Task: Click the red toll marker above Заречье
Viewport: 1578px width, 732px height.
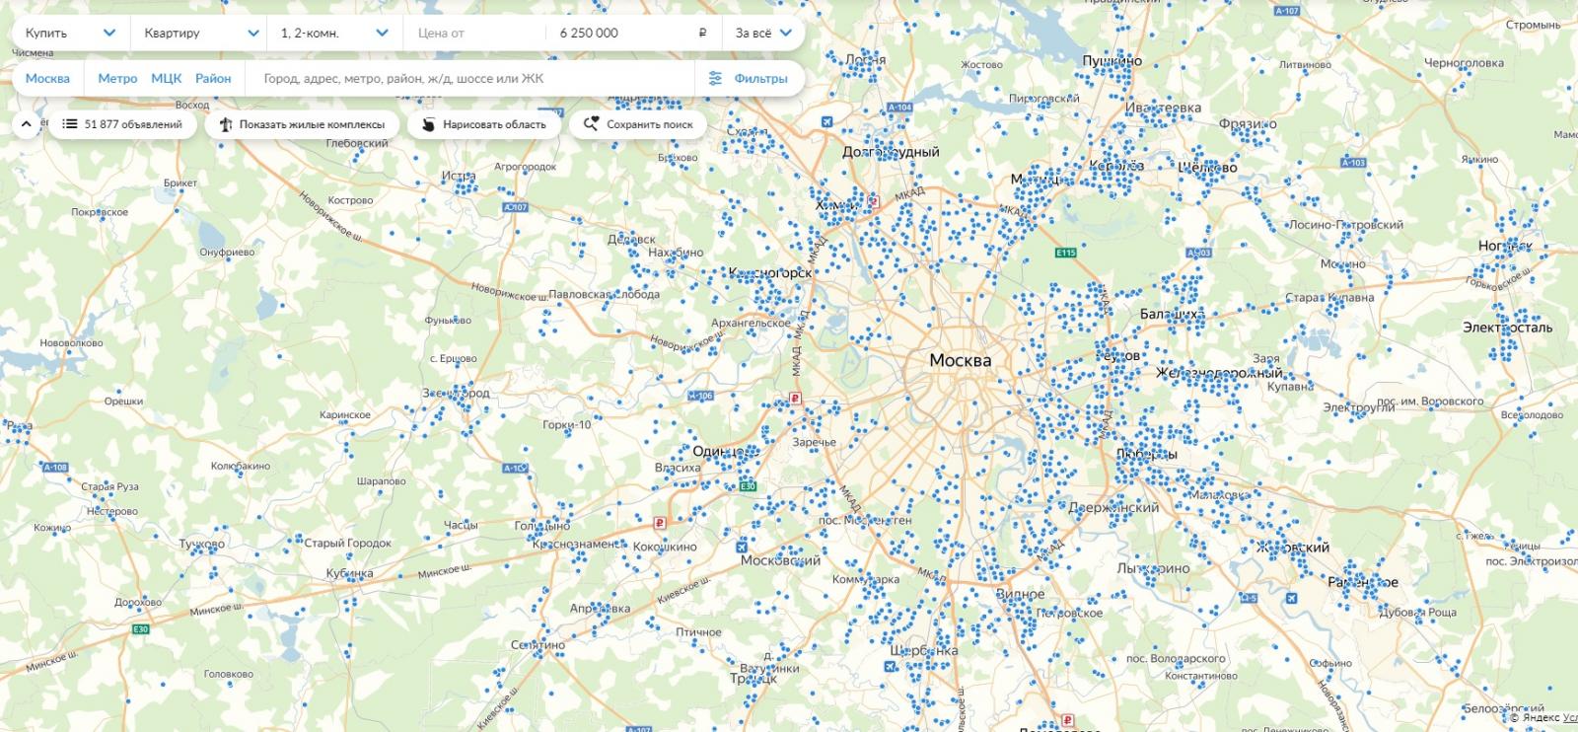Action: point(794,400)
